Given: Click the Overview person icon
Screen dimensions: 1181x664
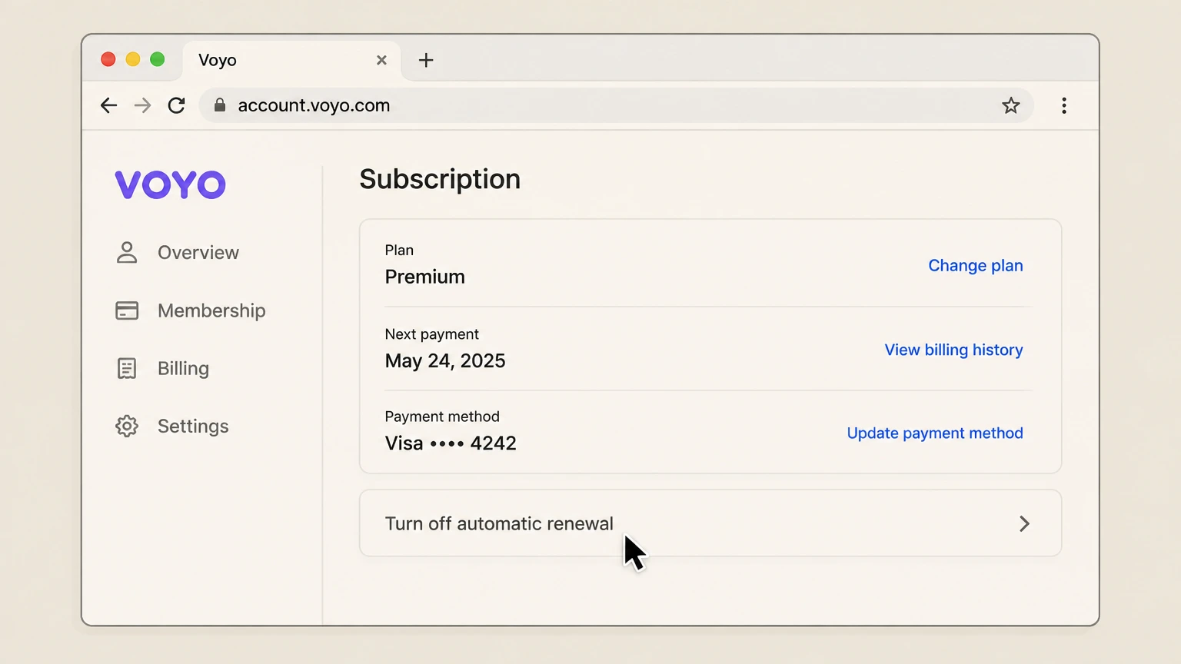Looking at the screenshot, I should point(127,252).
